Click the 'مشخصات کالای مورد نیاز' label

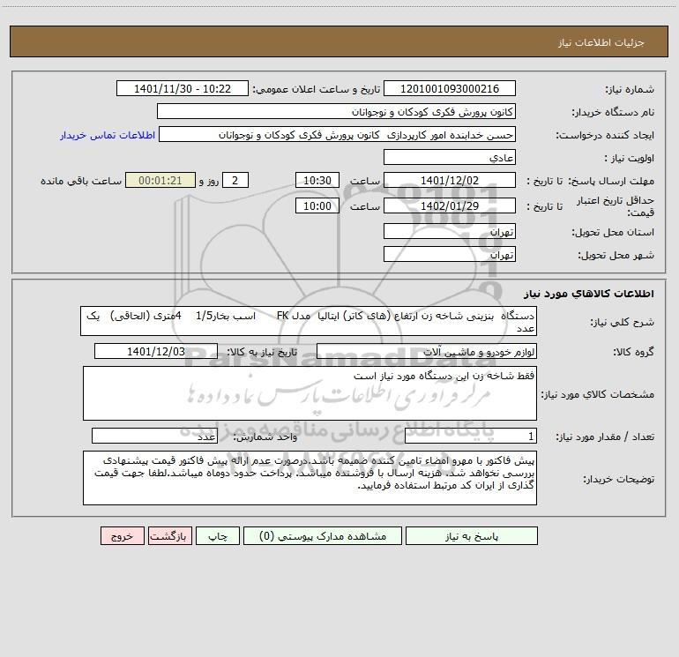coord(598,394)
